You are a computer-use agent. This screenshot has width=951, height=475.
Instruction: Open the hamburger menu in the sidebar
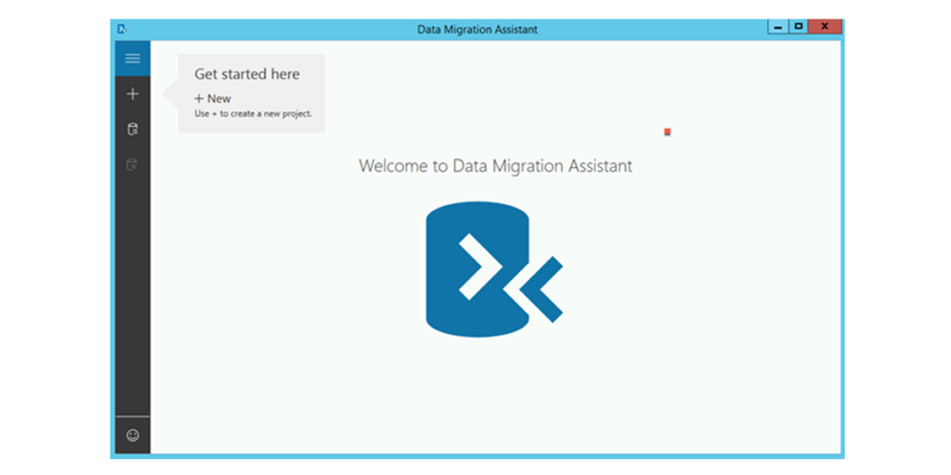[133, 58]
